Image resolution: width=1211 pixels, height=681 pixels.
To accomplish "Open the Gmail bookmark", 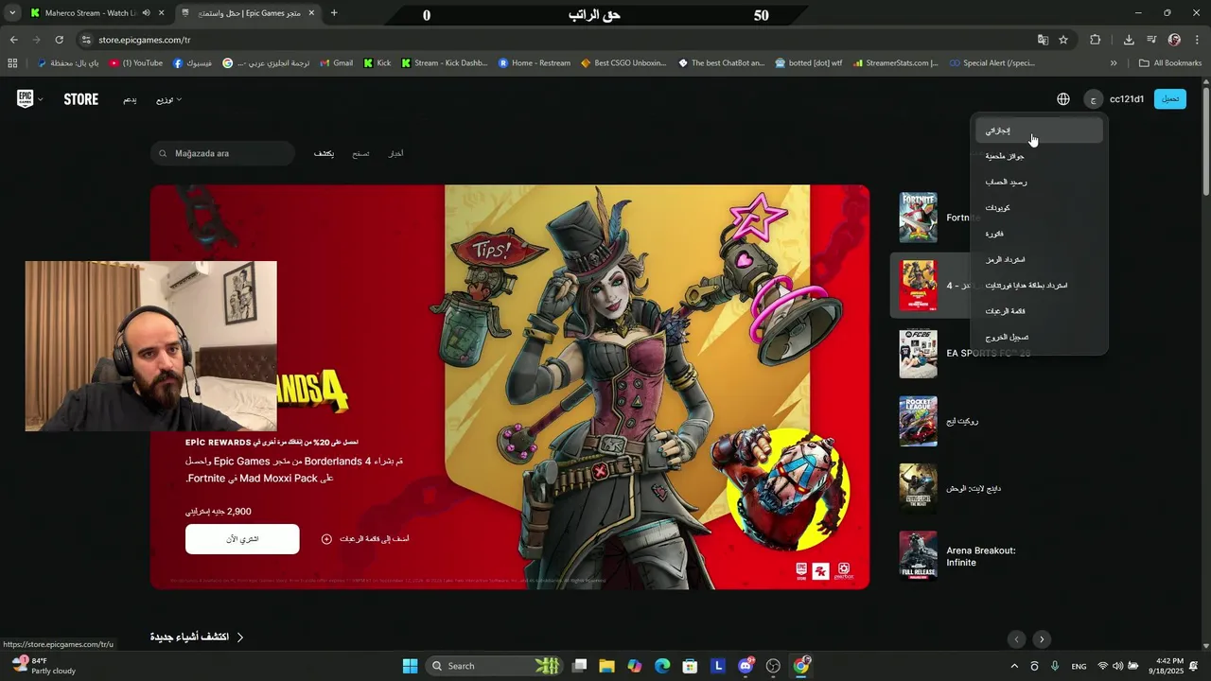I will [x=337, y=63].
